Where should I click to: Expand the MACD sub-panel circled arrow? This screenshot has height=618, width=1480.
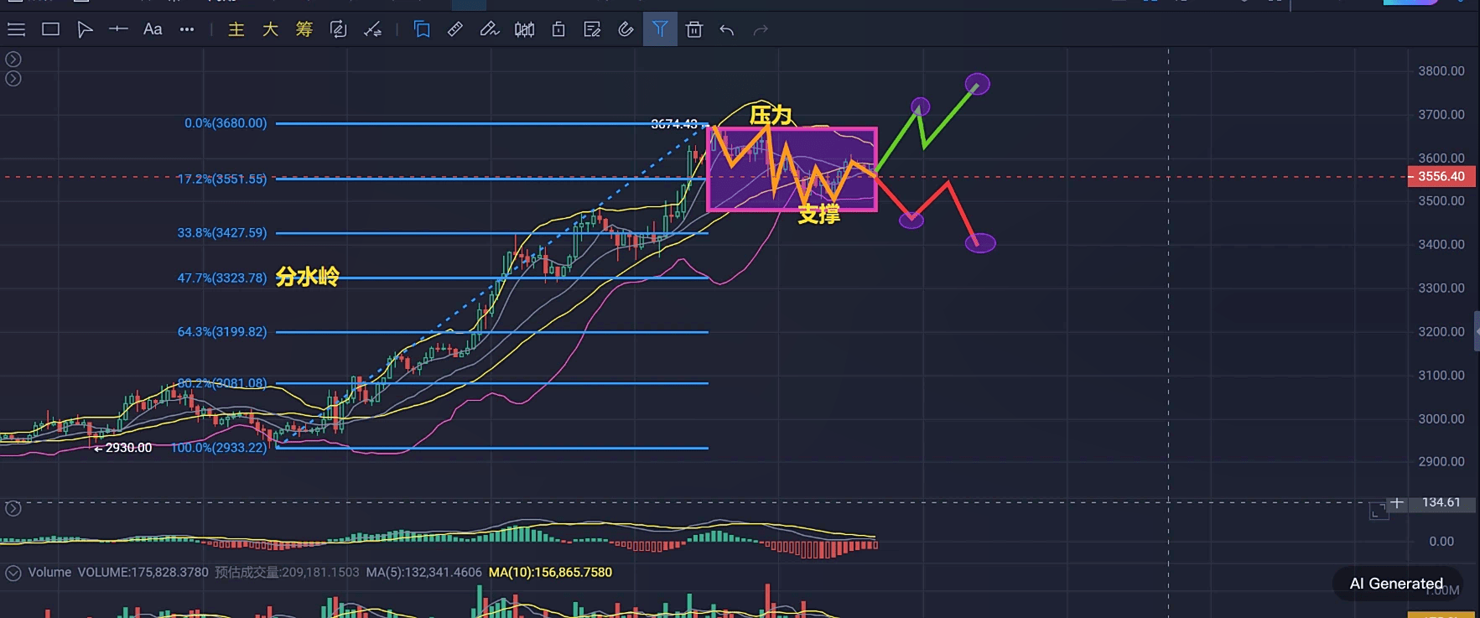(x=13, y=508)
